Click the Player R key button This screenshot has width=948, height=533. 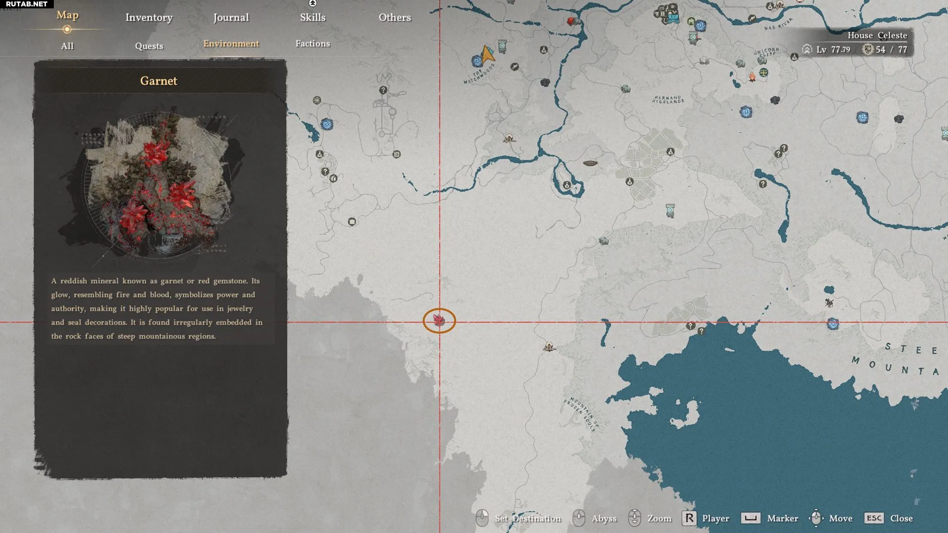689,518
